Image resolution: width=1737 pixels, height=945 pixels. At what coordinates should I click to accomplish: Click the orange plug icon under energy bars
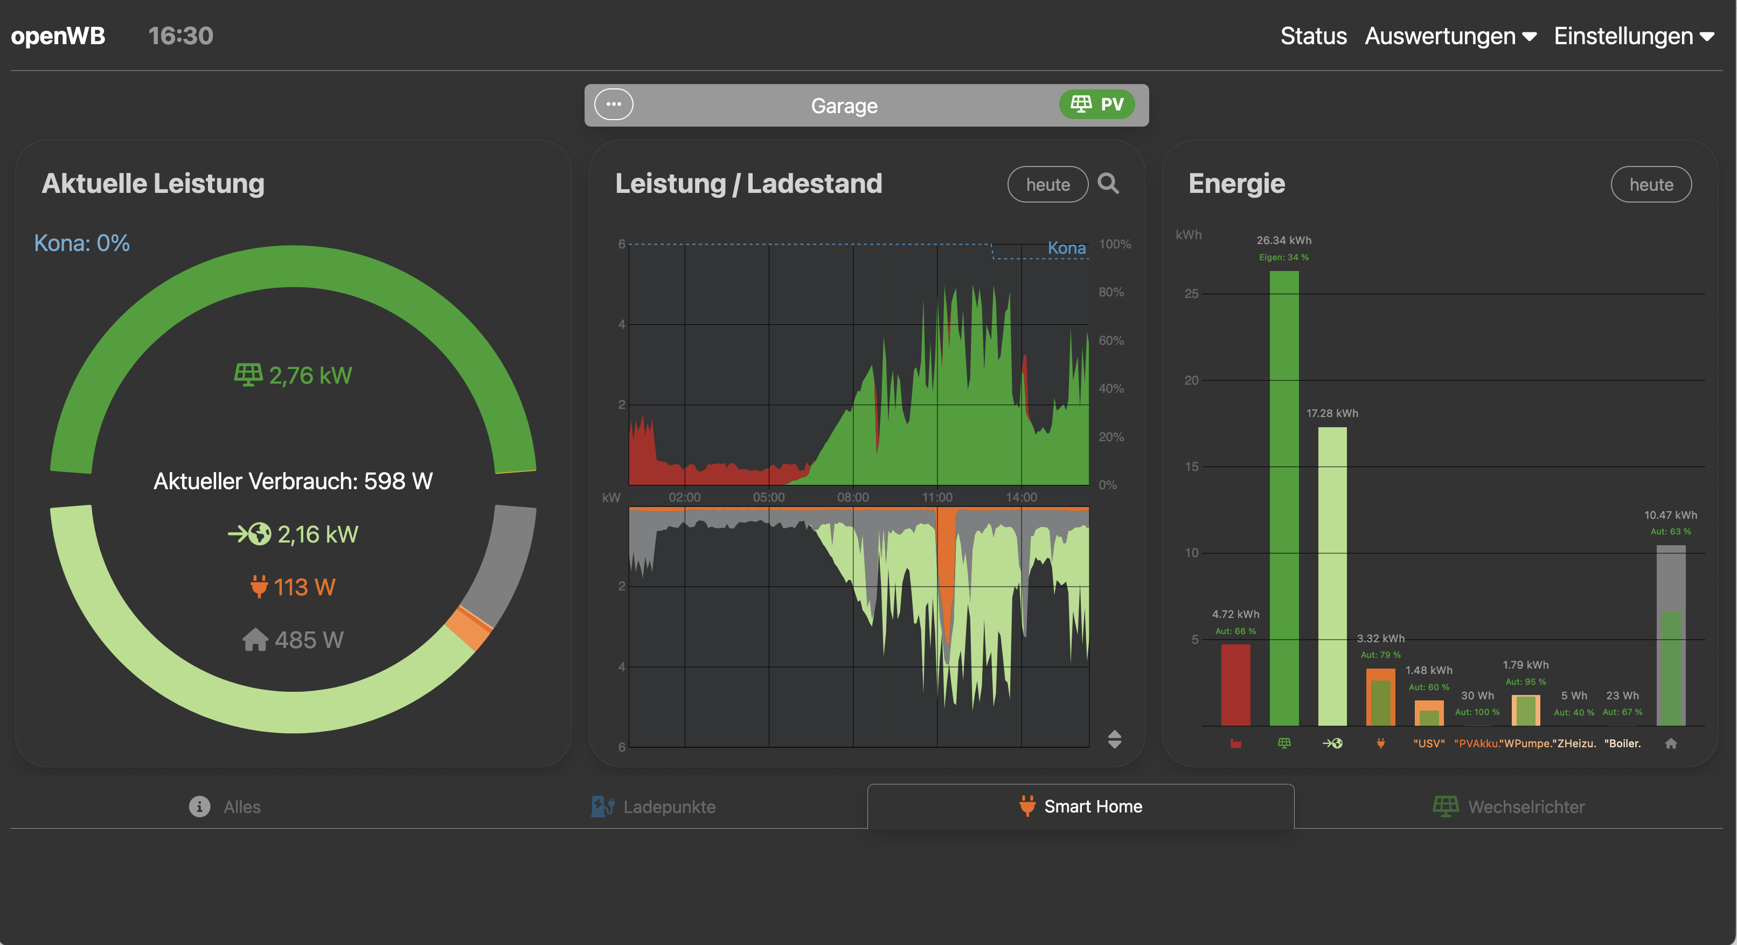pos(1380,744)
